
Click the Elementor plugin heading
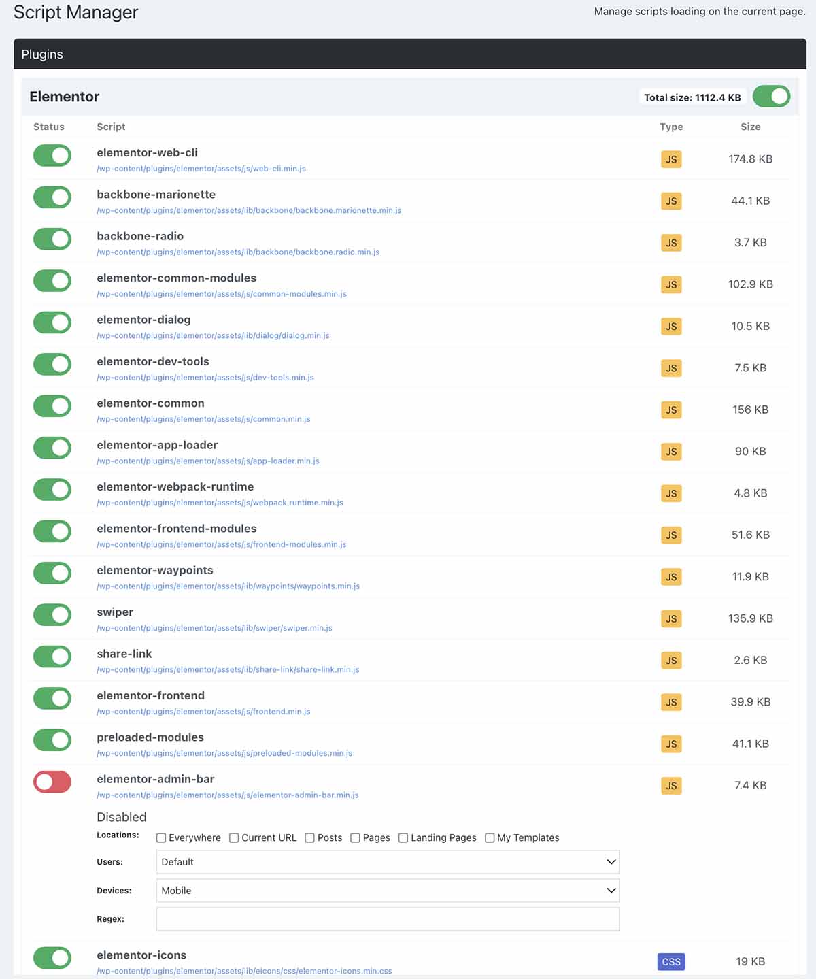click(x=65, y=97)
